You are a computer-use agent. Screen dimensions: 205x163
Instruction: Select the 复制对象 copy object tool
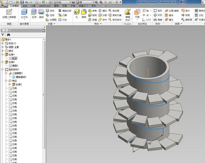tap(115, 15)
